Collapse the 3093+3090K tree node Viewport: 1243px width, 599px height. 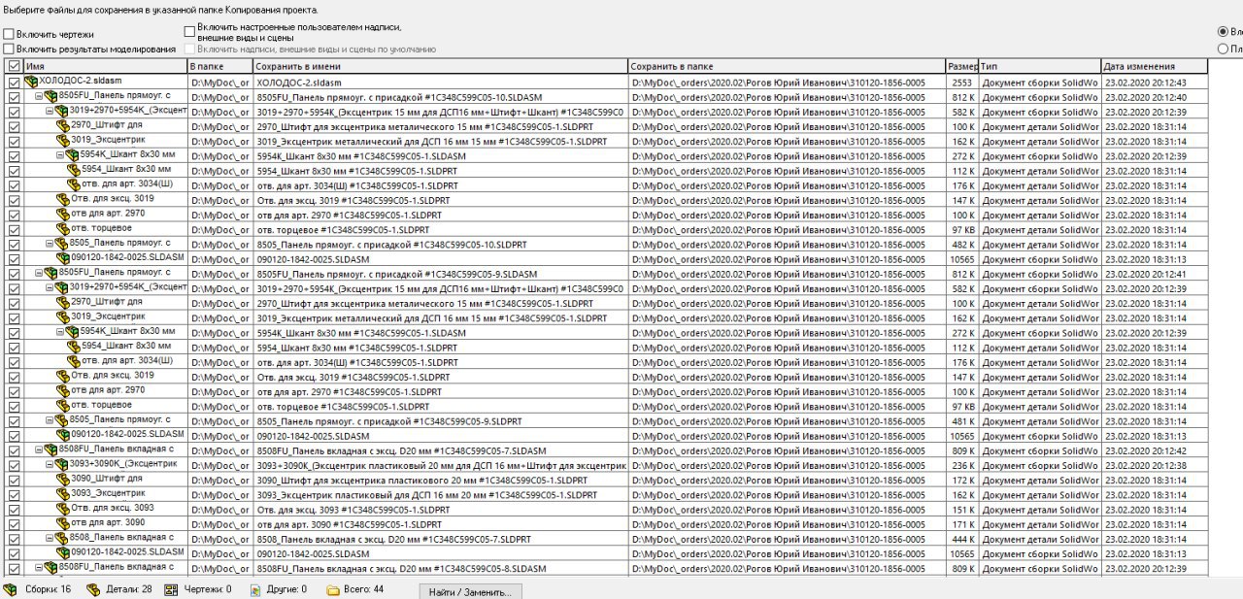pyautogui.click(x=50, y=465)
